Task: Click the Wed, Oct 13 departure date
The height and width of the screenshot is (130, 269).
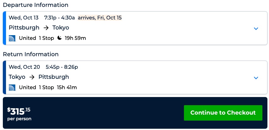Action: tap(23, 18)
